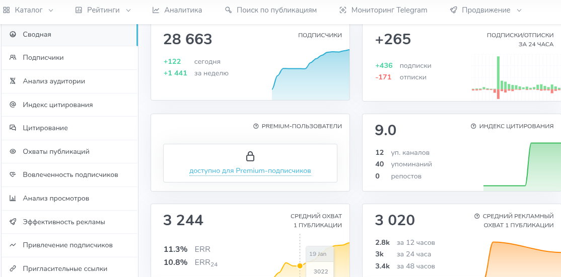Click the bar chart icon next to Анализ просмотров
The image size is (561, 277).
coord(13,198)
